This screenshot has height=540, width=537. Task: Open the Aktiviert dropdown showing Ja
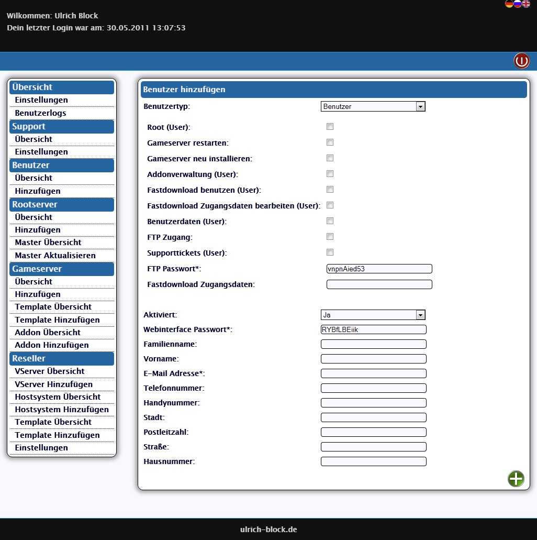click(x=373, y=315)
